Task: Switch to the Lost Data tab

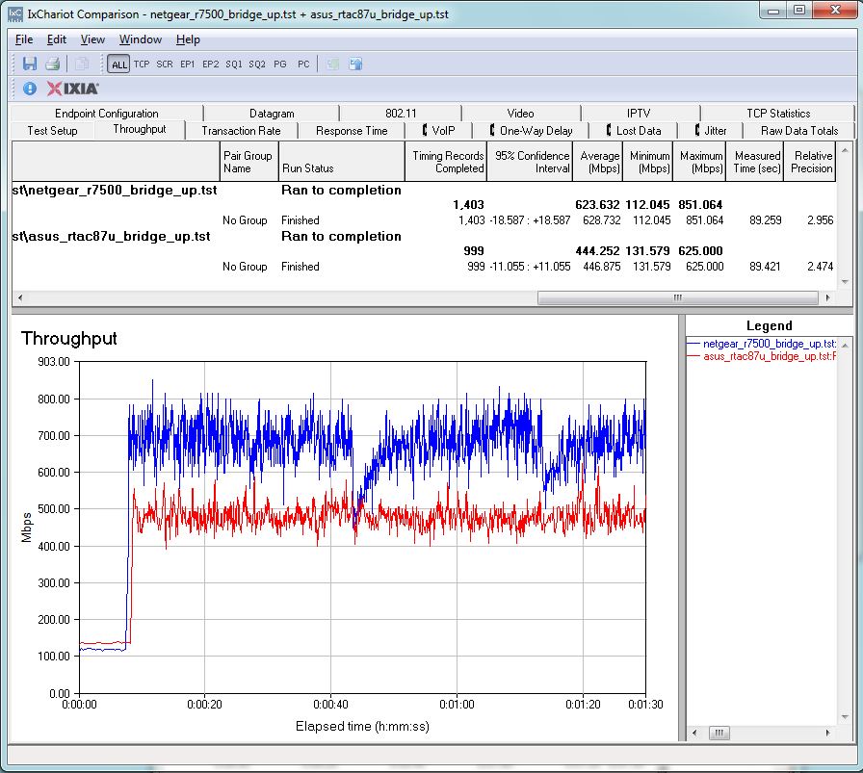Action: (634, 131)
